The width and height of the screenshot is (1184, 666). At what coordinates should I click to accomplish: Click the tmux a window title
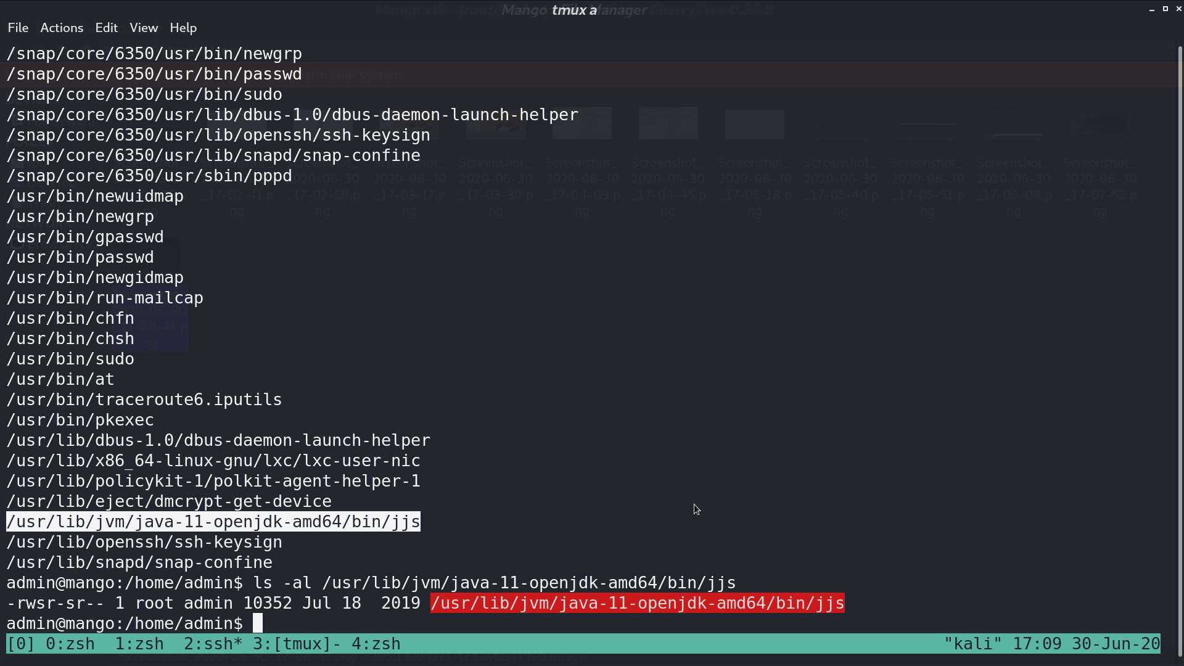[574, 10]
